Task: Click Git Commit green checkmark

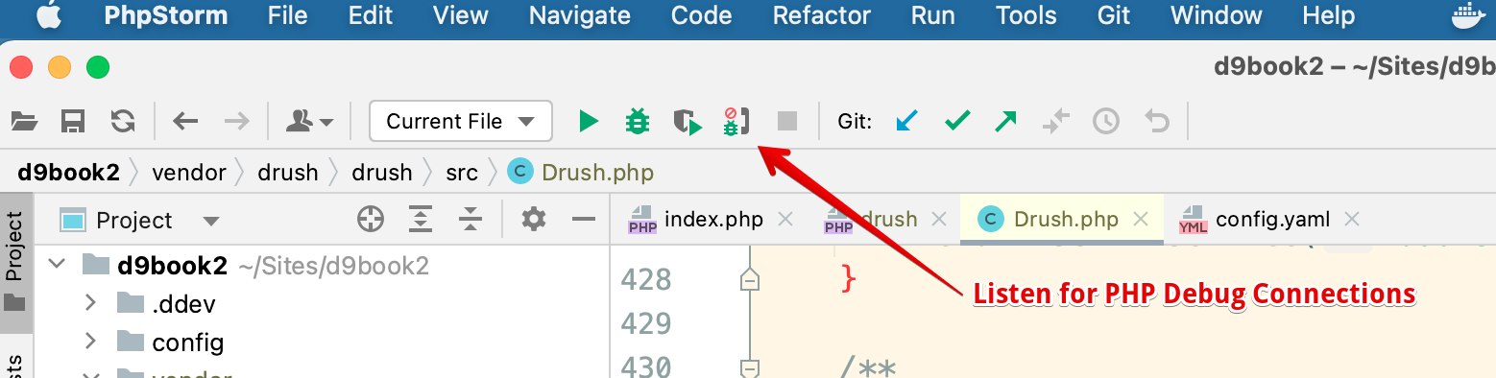Action: point(957,121)
